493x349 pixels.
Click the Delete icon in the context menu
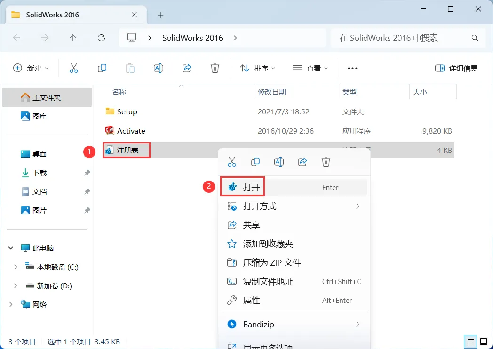[326, 162]
